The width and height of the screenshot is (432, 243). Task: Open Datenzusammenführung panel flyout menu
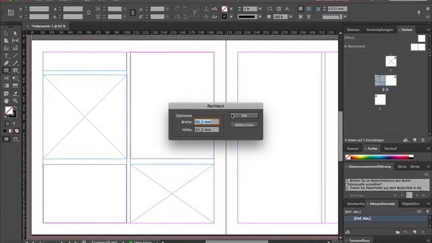coord(428,167)
